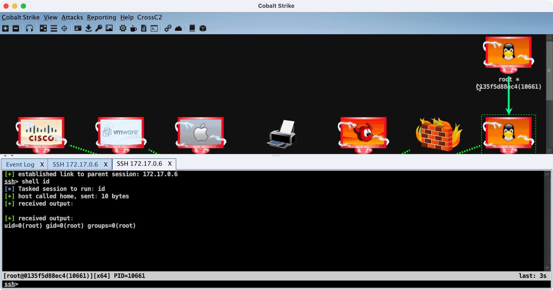553x290 pixels.
Task: Click the script console terminal icon
Action: point(154,28)
